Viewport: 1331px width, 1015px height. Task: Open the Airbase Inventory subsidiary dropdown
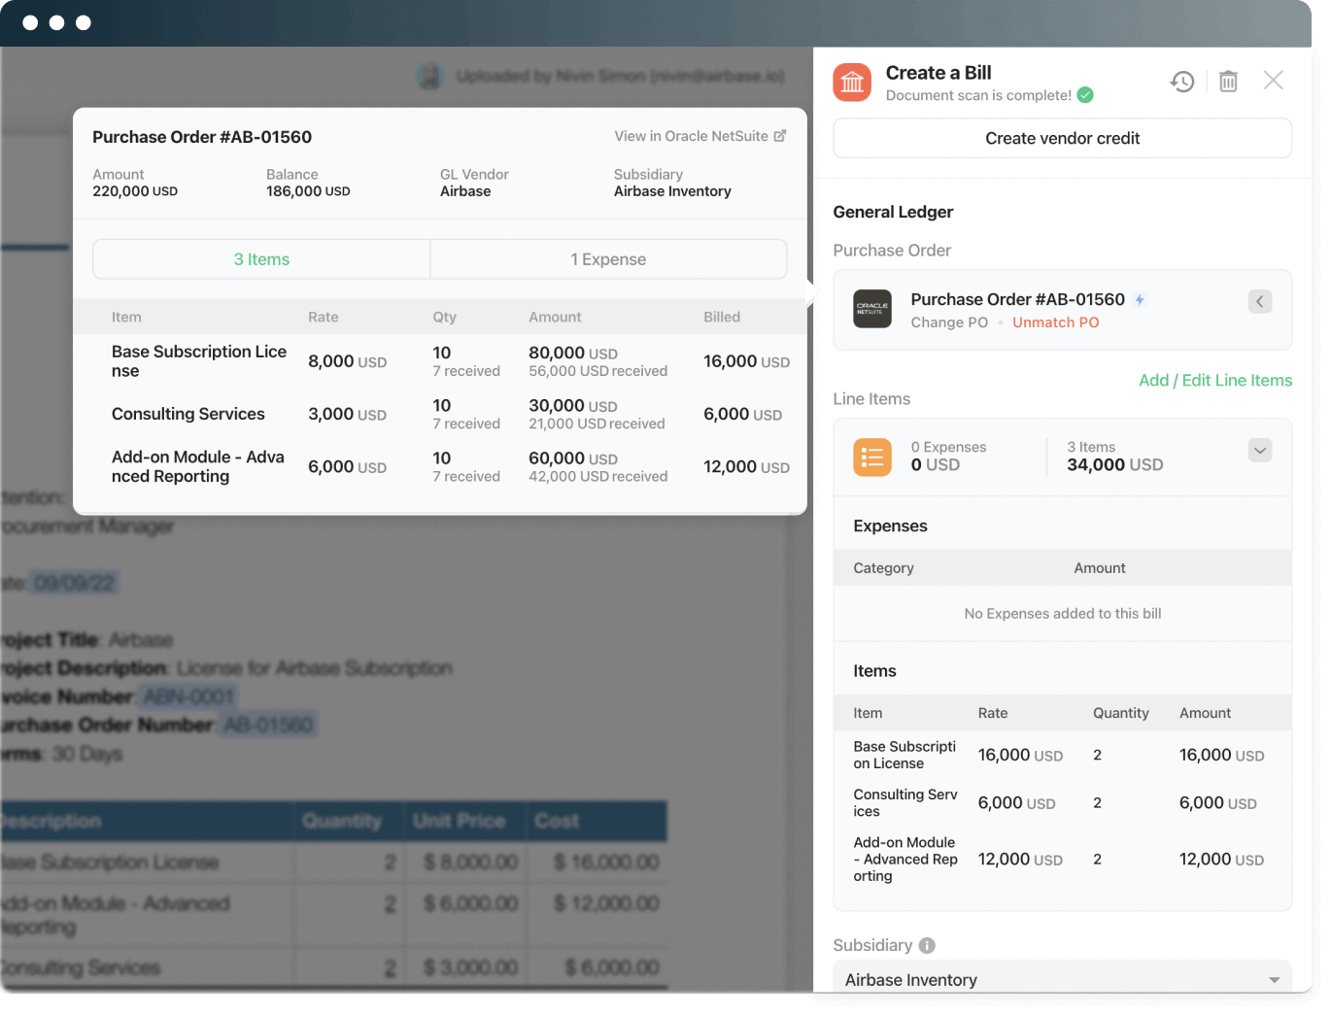pyautogui.click(x=1063, y=978)
